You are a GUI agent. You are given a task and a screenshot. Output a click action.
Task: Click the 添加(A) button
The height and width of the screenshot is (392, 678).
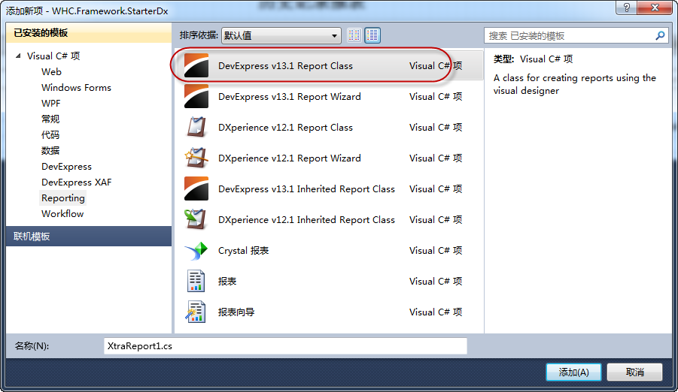(573, 372)
